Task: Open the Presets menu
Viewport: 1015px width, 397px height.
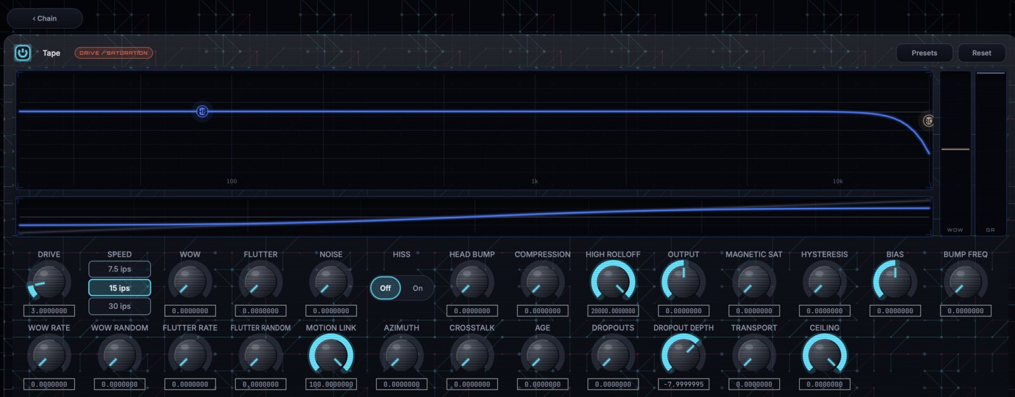Action: click(x=924, y=53)
